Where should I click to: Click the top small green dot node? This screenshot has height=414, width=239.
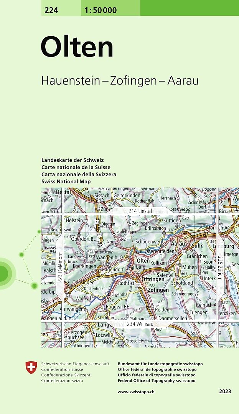pos(39,232)
